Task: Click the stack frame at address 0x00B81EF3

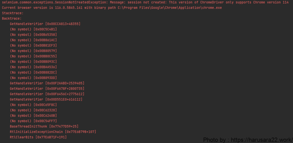Action: [33, 45]
